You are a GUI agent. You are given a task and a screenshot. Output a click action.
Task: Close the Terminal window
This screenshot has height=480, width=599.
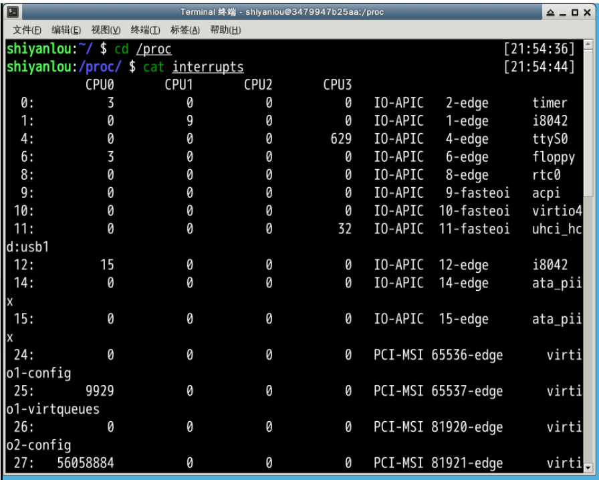pyautogui.click(x=587, y=13)
